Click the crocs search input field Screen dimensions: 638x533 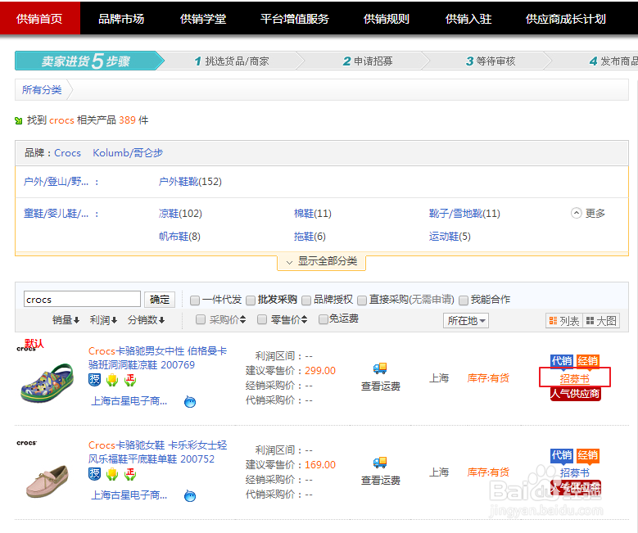pos(82,299)
